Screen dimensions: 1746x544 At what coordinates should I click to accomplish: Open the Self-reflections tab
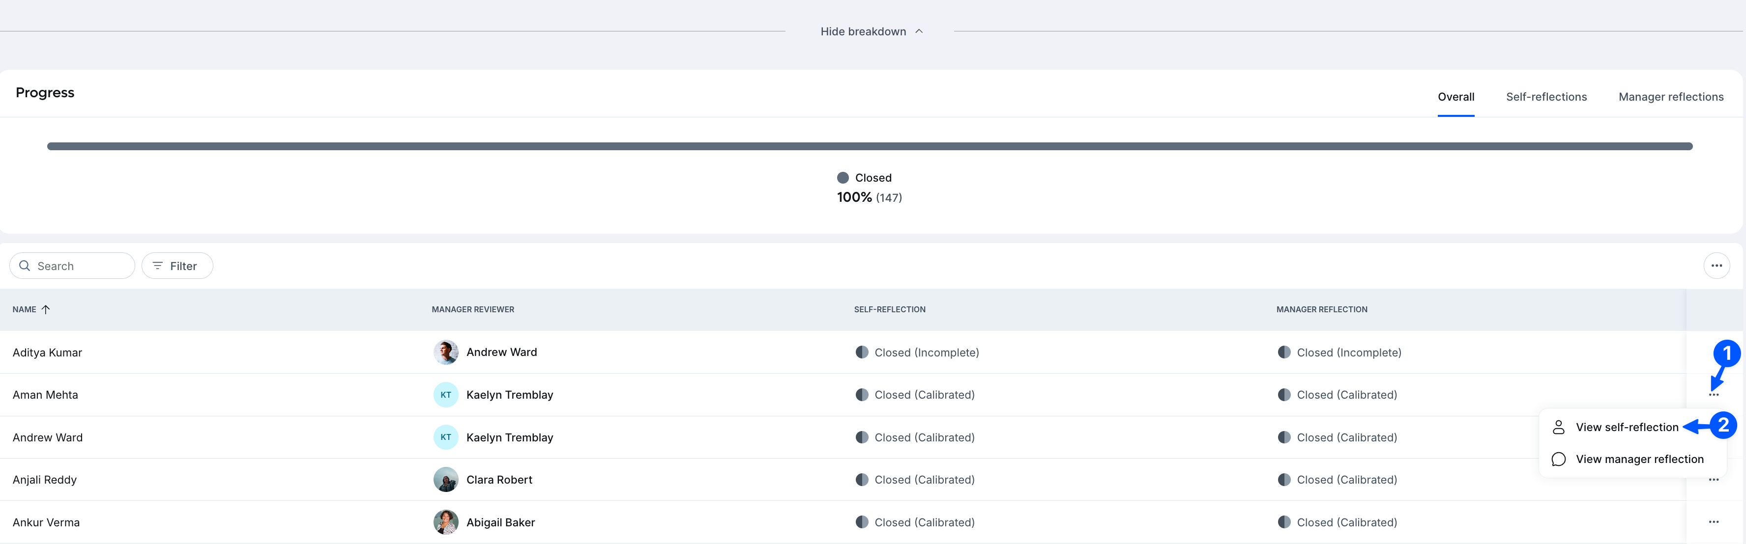coord(1546,97)
